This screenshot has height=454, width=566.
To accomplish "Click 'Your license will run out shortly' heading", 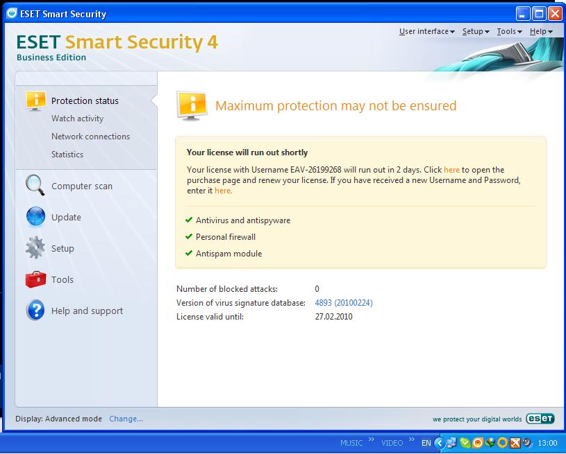I will 247,152.
